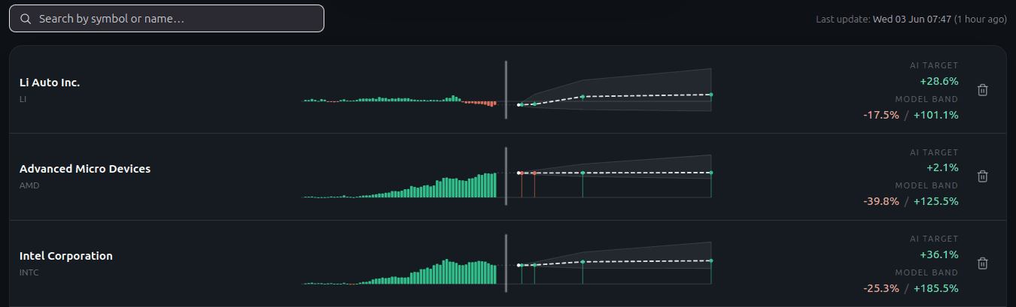Open the Li Auto Inc. company name
Viewport: 1016px width, 307px height.
pos(50,83)
